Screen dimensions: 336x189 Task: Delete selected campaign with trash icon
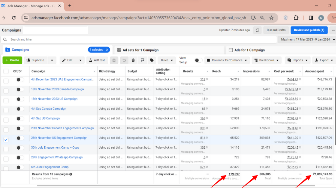(x=133, y=60)
